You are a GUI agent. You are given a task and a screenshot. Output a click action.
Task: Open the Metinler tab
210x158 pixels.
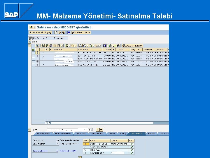(151, 134)
